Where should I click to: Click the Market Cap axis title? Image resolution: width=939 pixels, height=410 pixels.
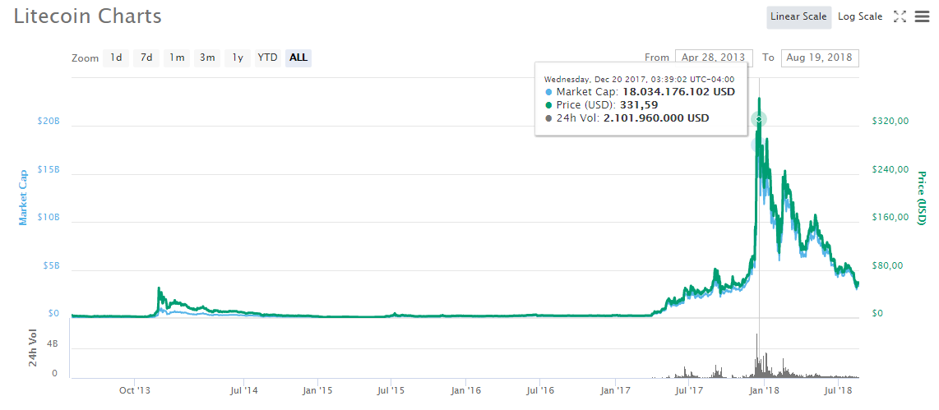coord(23,196)
